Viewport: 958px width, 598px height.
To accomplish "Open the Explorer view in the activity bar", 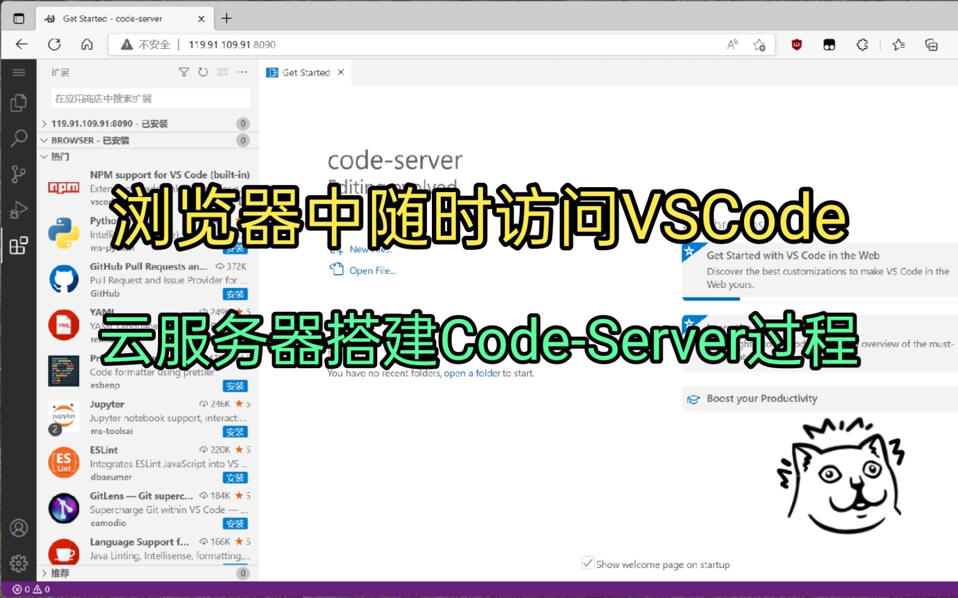I will [x=19, y=103].
